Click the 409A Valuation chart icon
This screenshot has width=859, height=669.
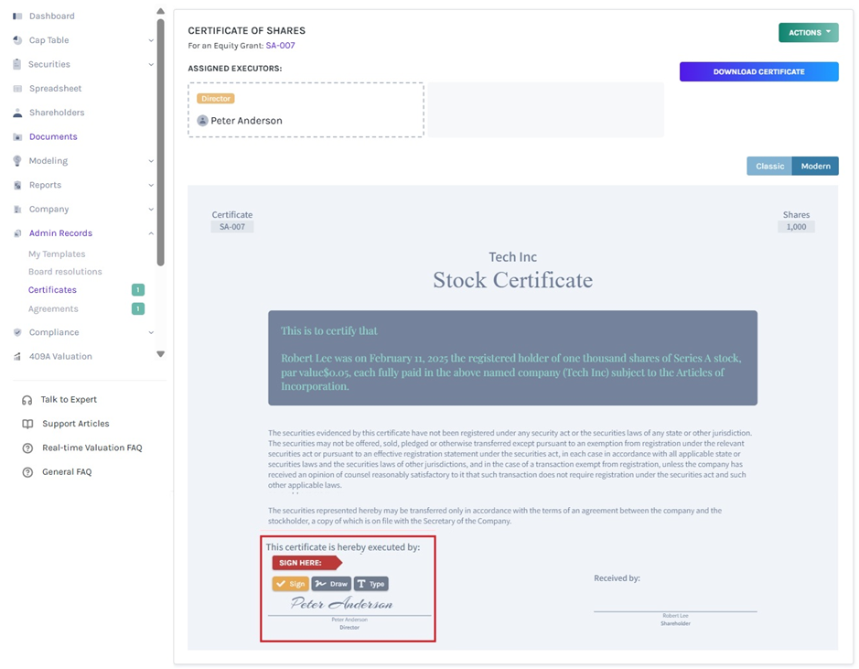[x=17, y=356]
